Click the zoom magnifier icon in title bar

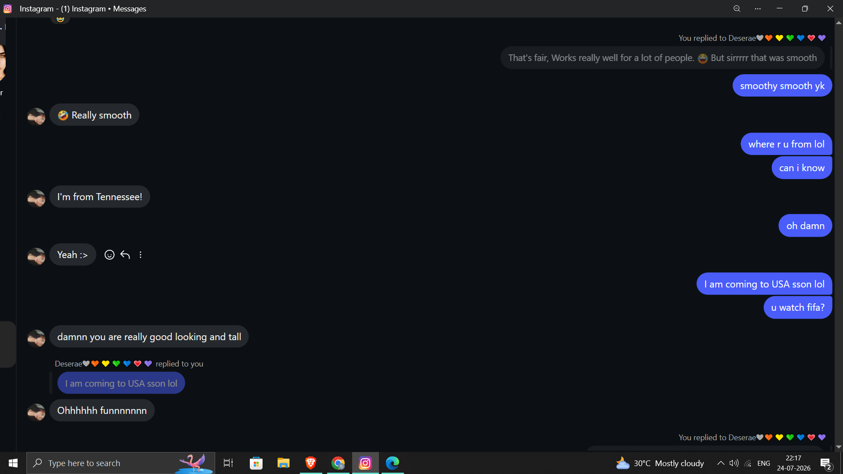tap(737, 9)
